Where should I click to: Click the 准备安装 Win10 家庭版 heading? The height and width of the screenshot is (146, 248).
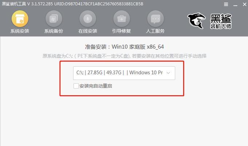(x=124, y=47)
